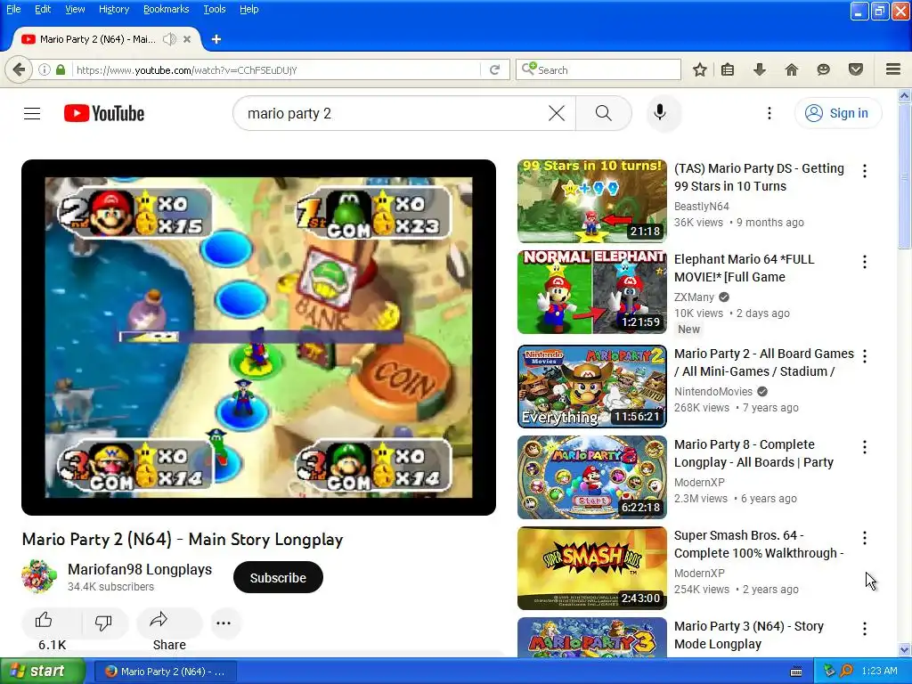Image resolution: width=912 pixels, height=684 pixels.
Task: Click the Pocket icon in toolbar
Action: (x=855, y=69)
